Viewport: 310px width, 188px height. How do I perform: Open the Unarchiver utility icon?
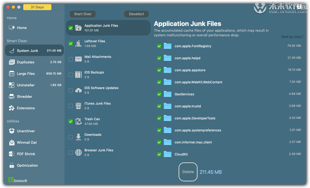(x=12, y=131)
